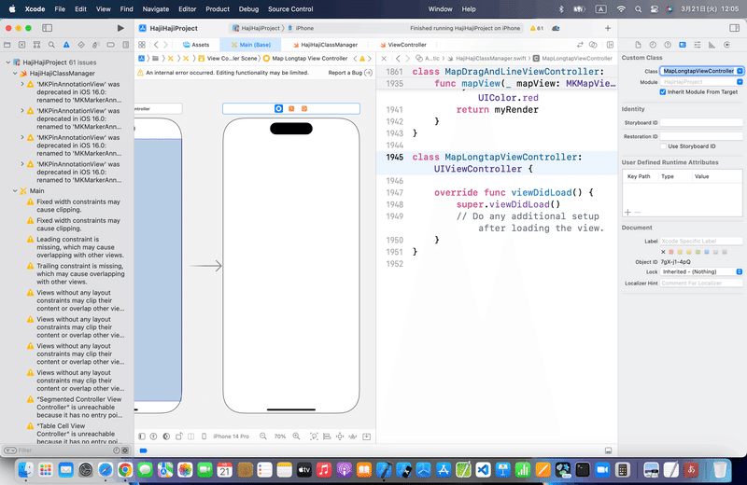Open the find navigator magnifier icon

coord(51,45)
